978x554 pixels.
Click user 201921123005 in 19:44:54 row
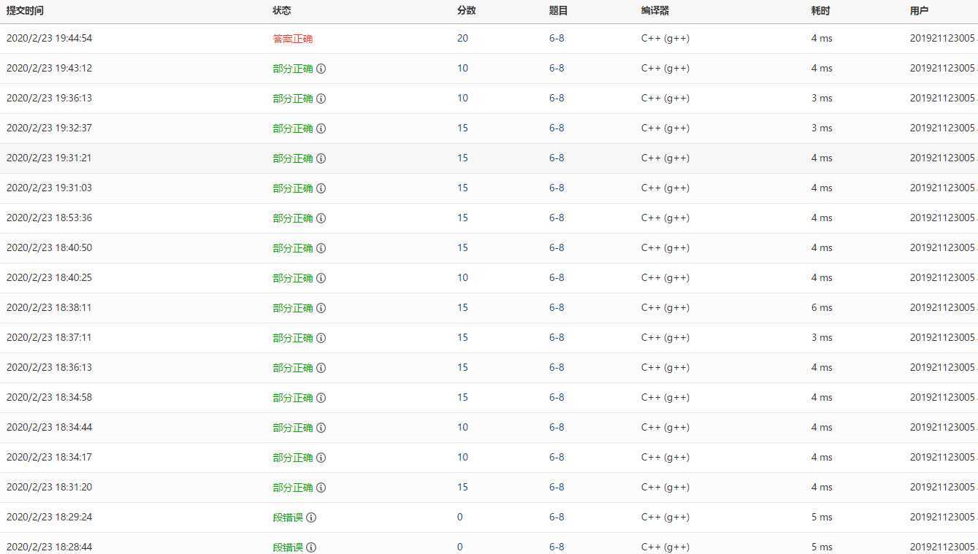(942, 38)
